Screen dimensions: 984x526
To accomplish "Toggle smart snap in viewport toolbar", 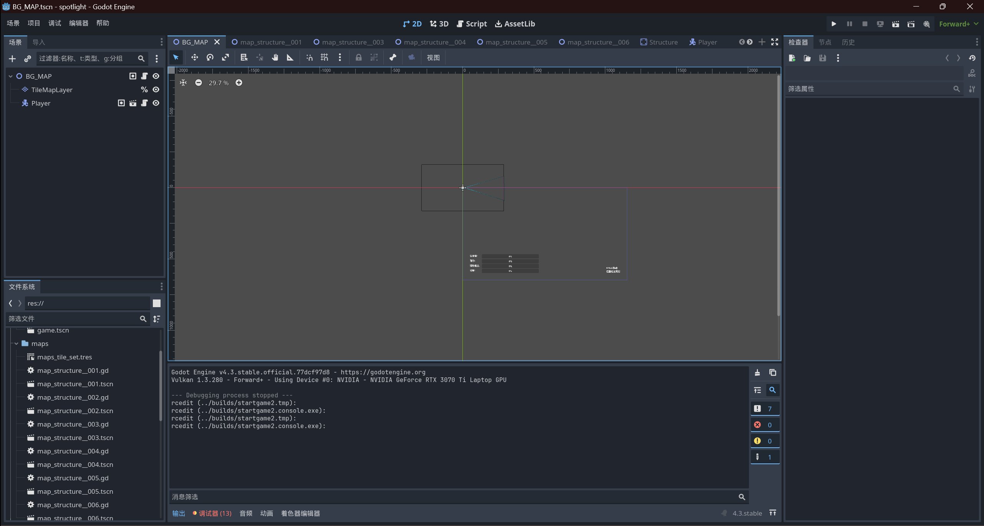I will 309,58.
